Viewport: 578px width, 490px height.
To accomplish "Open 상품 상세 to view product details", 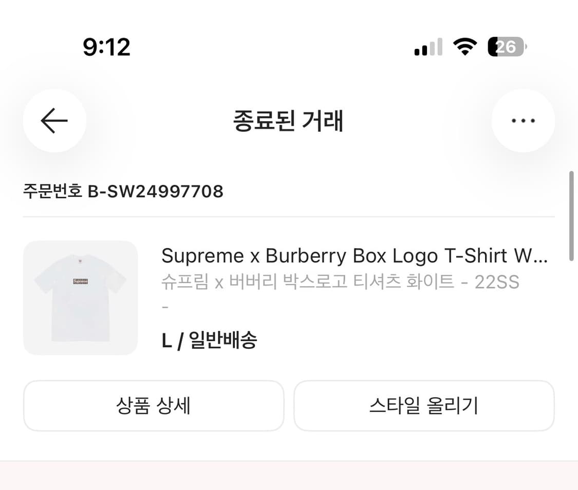I will point(154,405).
